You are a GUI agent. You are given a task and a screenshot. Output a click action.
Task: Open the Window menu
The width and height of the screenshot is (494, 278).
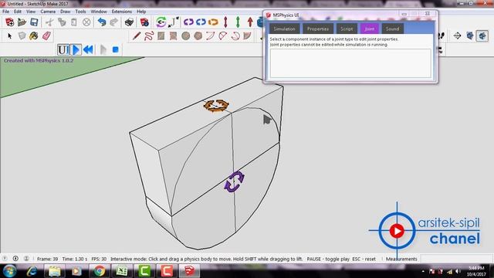[99, 12]
